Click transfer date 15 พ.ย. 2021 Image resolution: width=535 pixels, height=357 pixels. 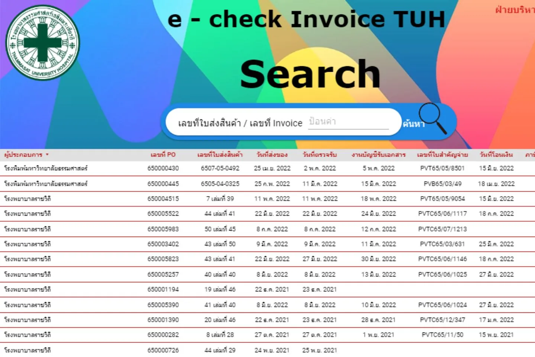(x=496, y=335)
